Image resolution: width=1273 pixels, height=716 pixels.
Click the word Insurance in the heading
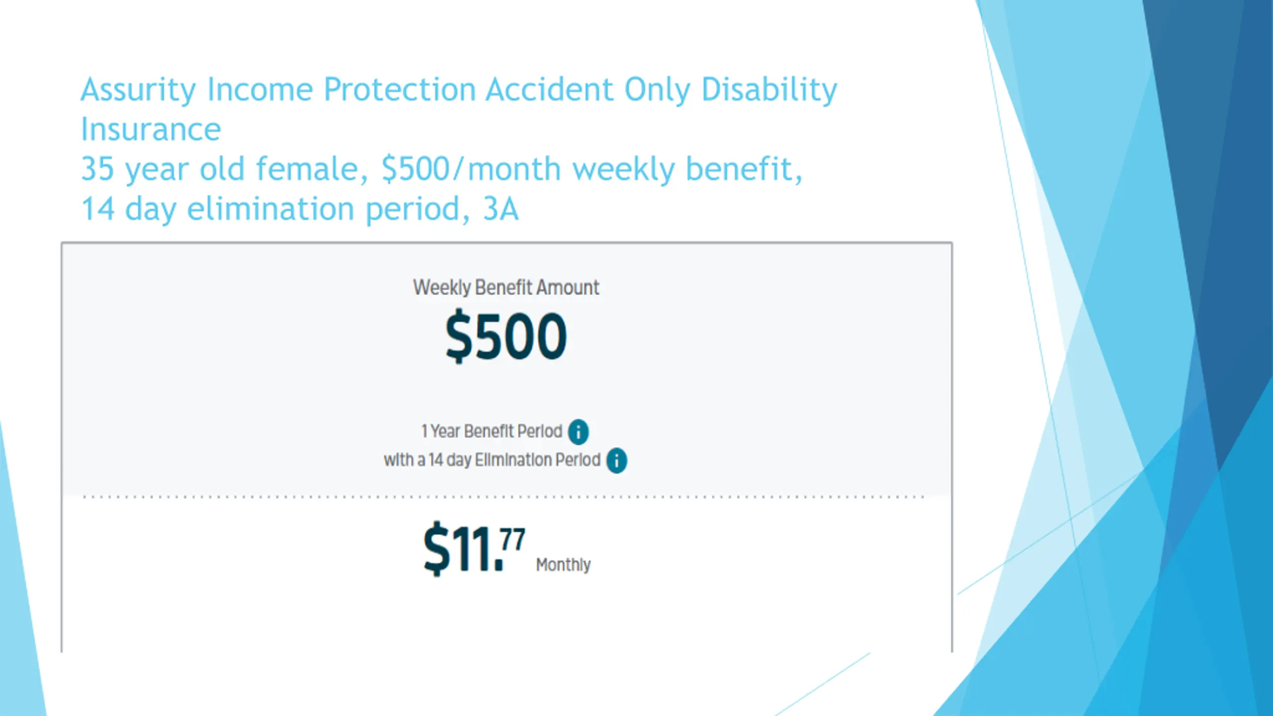(151, 129)
